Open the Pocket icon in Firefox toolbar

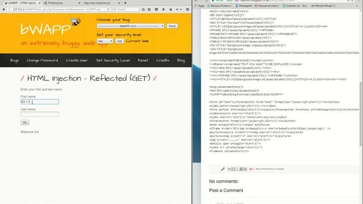157,10
